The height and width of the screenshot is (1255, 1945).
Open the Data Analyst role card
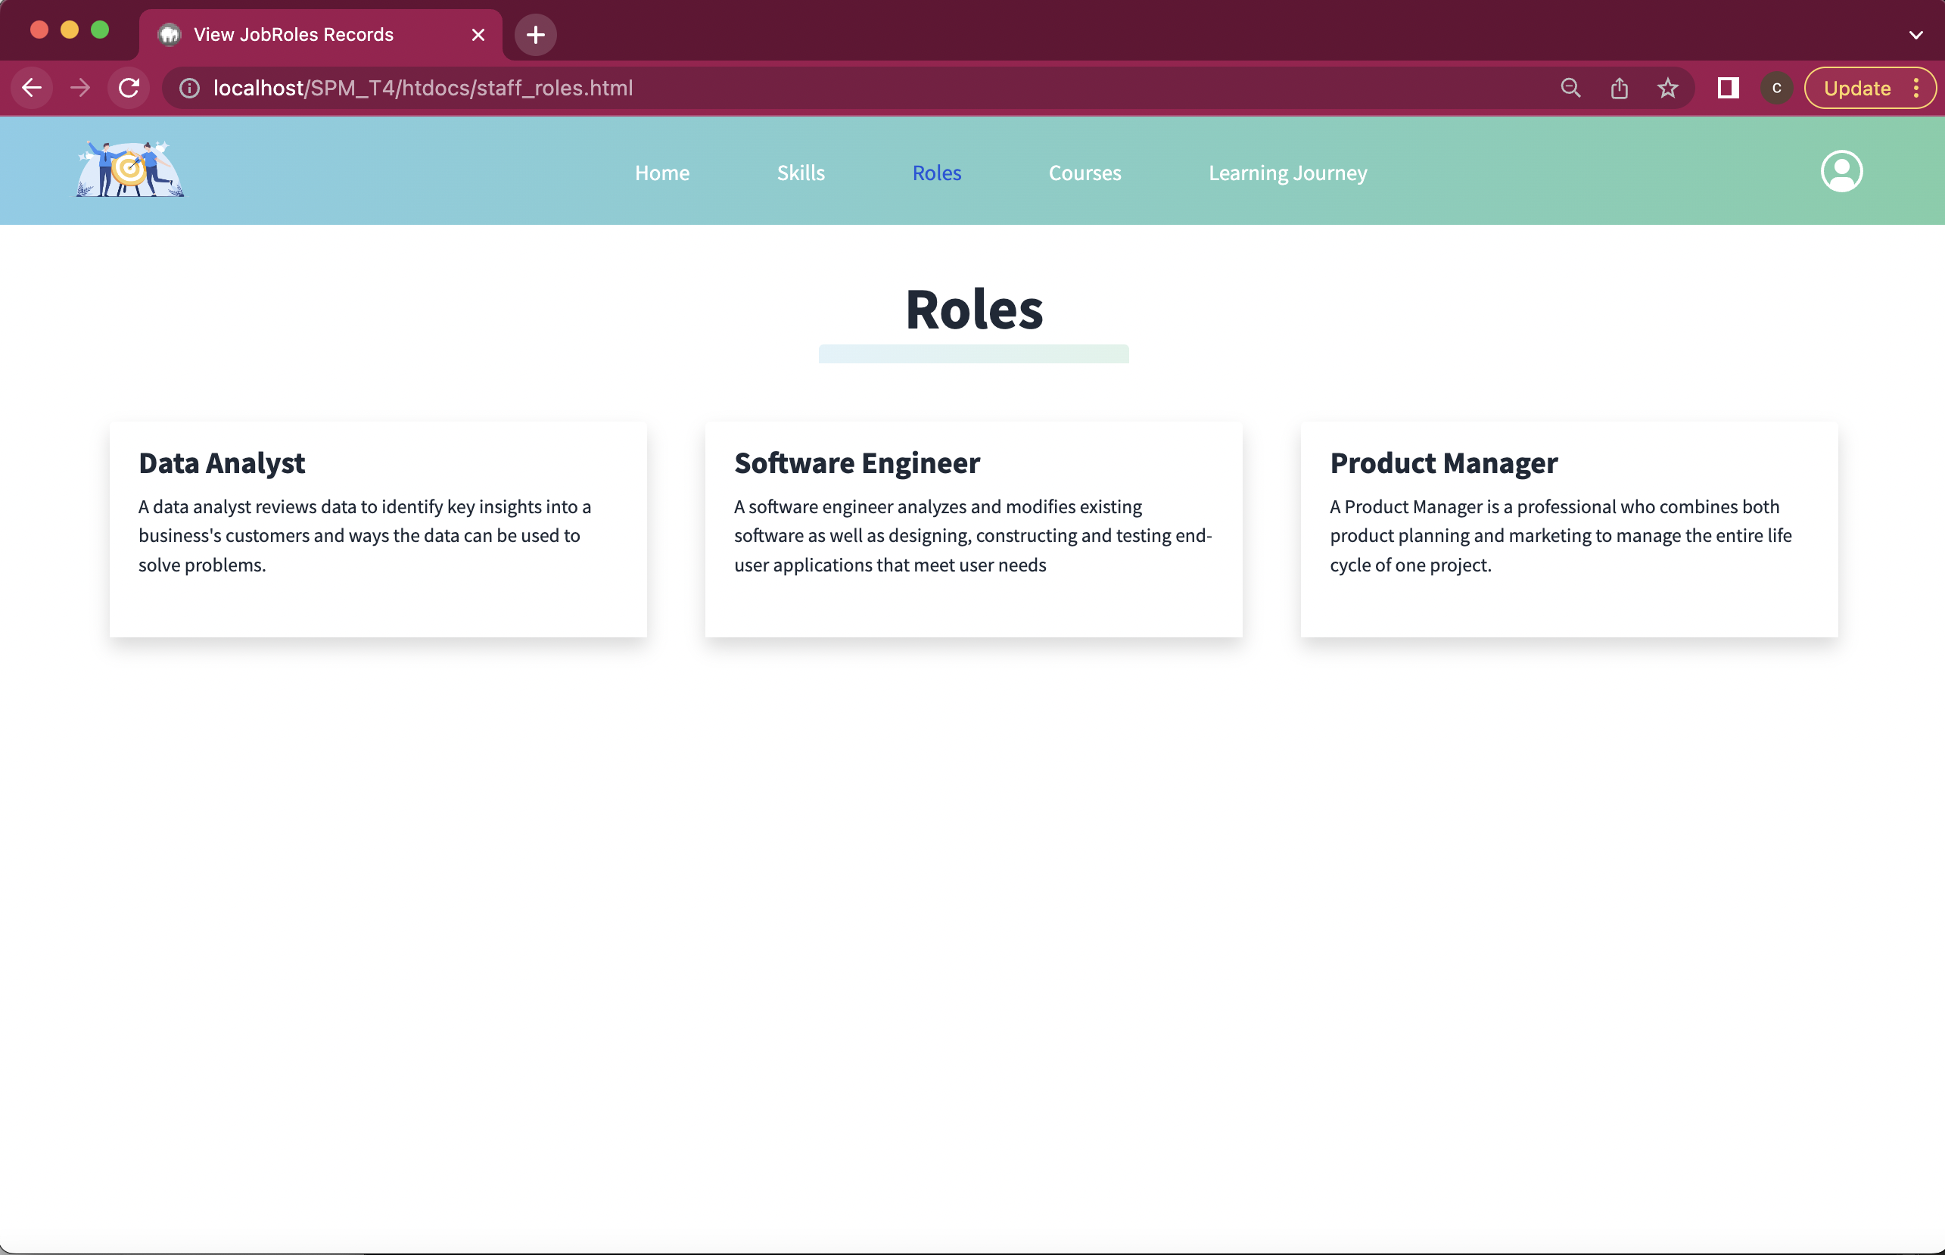(378, 529)
